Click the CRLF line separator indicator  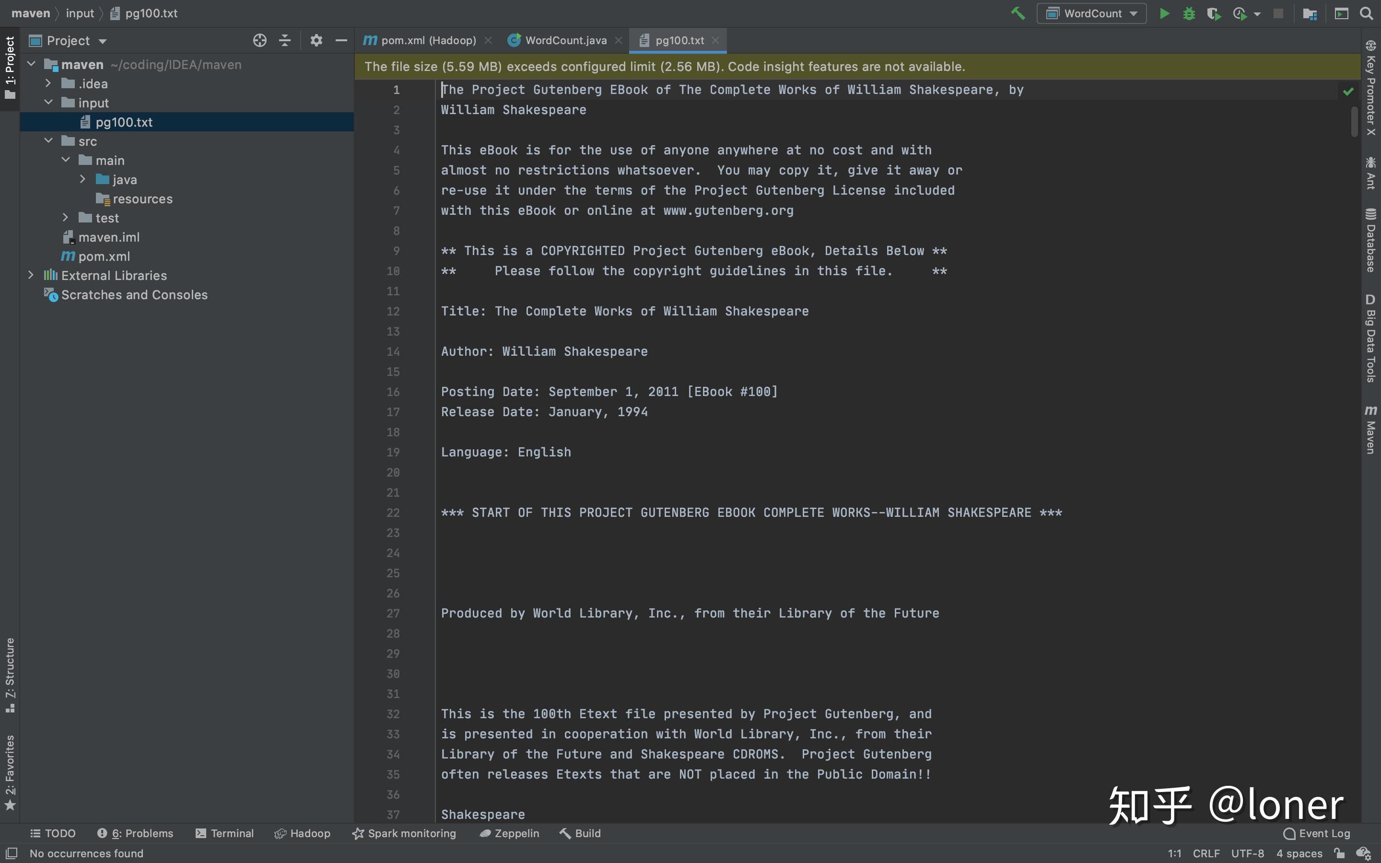pyautogui.click(x=1206, y=853)
